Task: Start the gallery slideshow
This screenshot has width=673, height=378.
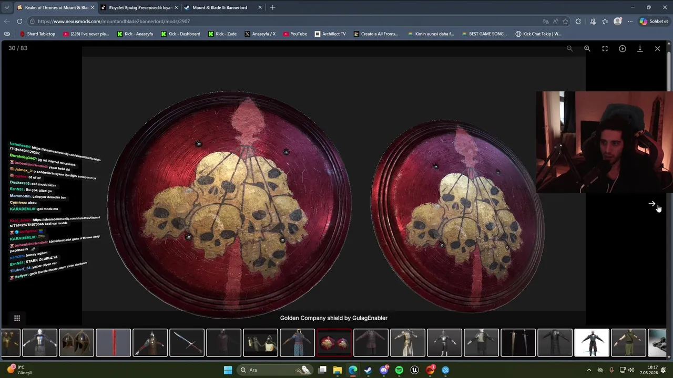Action: click(x=623, y=48)
